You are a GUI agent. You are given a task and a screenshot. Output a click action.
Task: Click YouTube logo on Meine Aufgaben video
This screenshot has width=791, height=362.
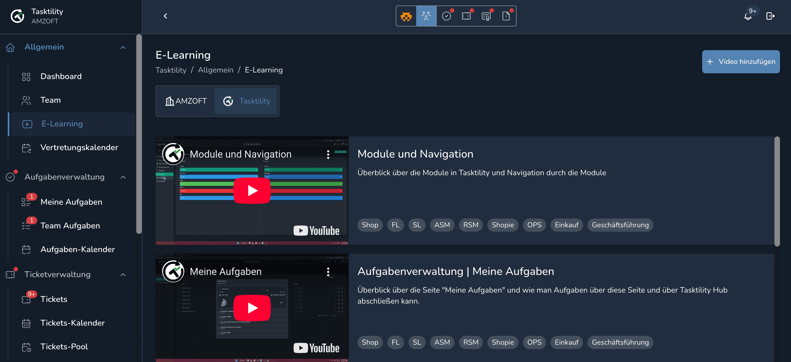click(x=316, y=349)
